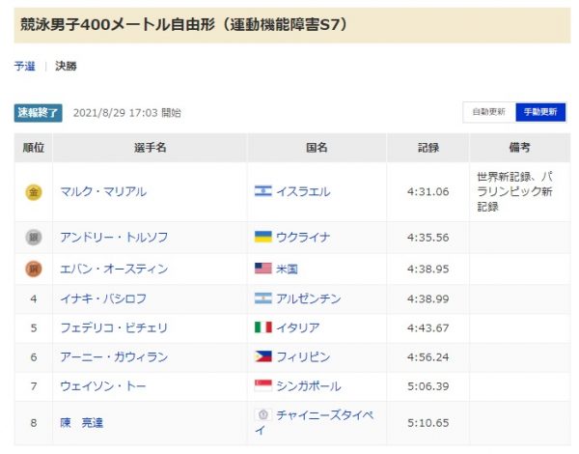Switch to 手動更新 manual refresh
The height and width of the screenshot is (454, 579).
pyautogui.click(x=540, y=112)
